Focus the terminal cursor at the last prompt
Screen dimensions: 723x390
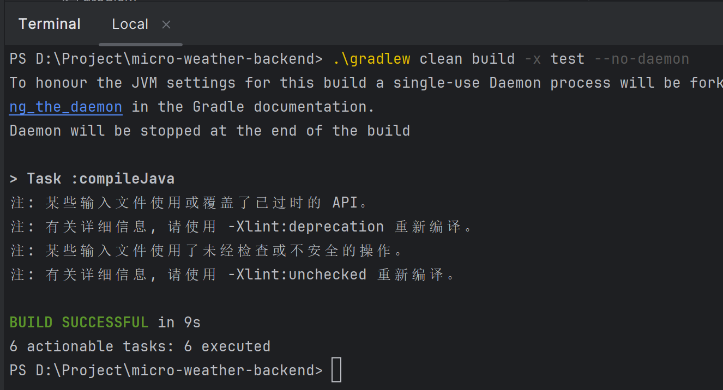click(x=336, y=370)
